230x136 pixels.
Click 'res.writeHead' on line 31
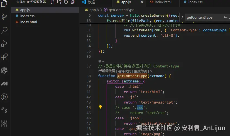tap(138, 30)
